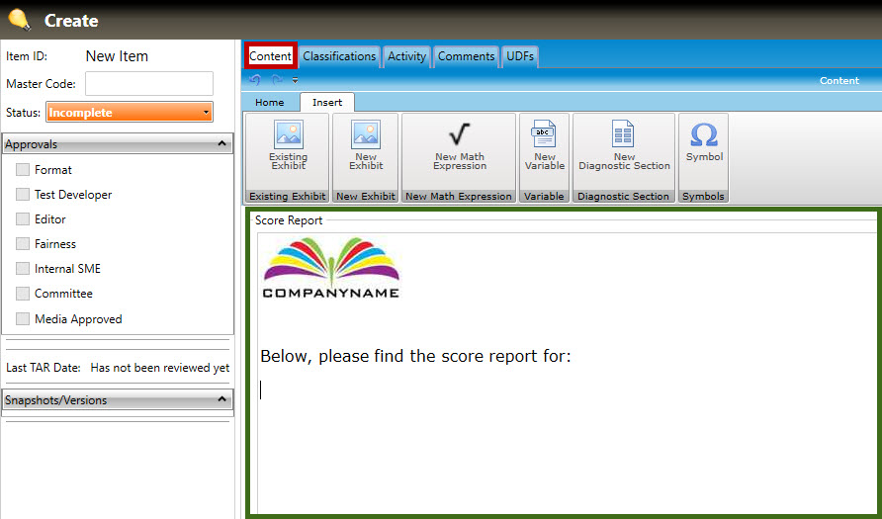Image resolution: width=882 pixels, height=519 pixels.
Task: Insert a New Exhibit
Action: tap(365, 135)
